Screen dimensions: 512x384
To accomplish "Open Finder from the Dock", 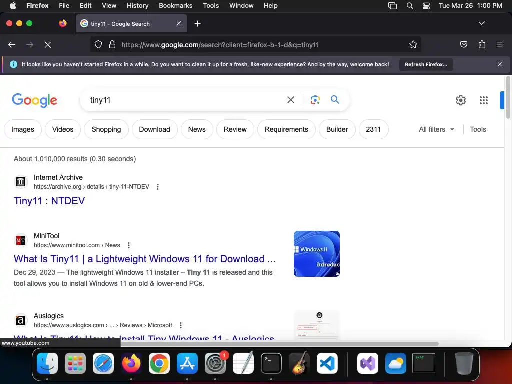I will (47, 363).
